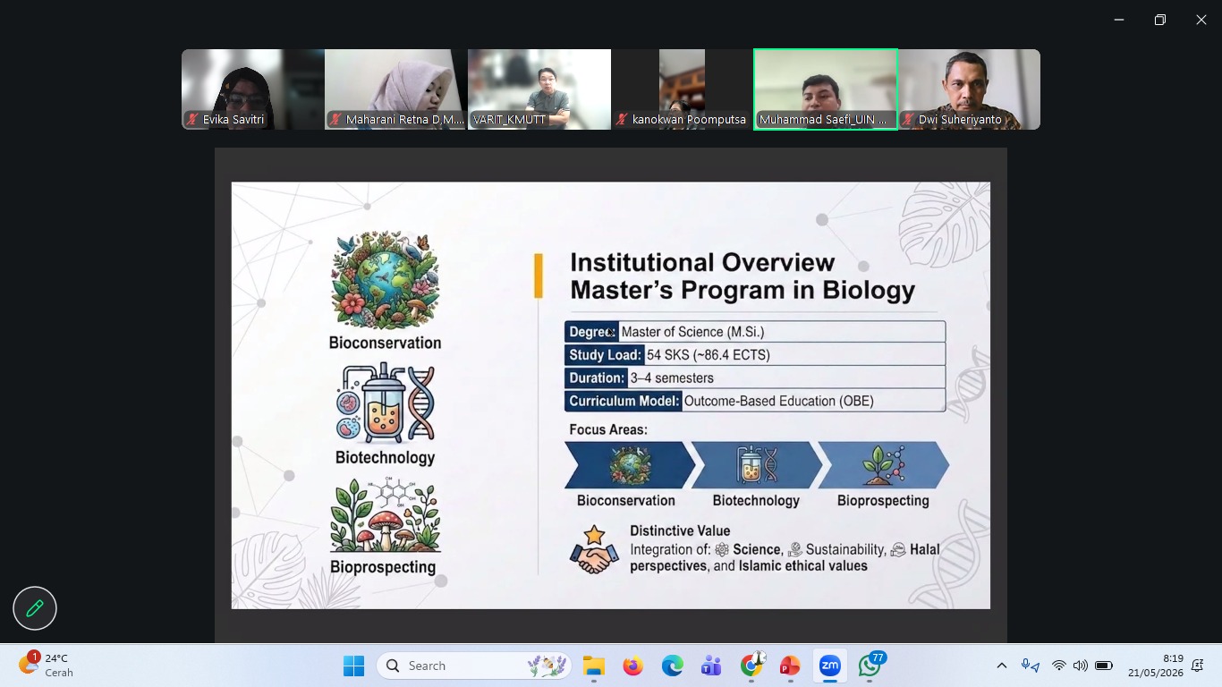
Task: Open the clock and date calendar flyout
Action: click(x=1156, y=666)
